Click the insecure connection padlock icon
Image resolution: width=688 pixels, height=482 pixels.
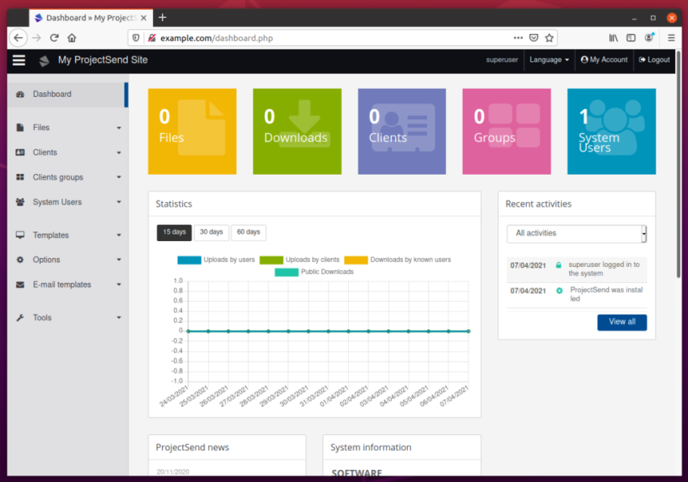152,38
